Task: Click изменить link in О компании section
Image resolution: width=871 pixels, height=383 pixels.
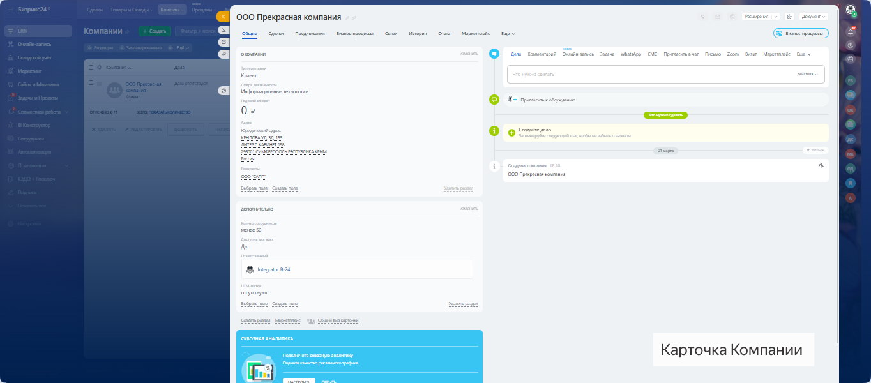Action: (x=468, y=54)
